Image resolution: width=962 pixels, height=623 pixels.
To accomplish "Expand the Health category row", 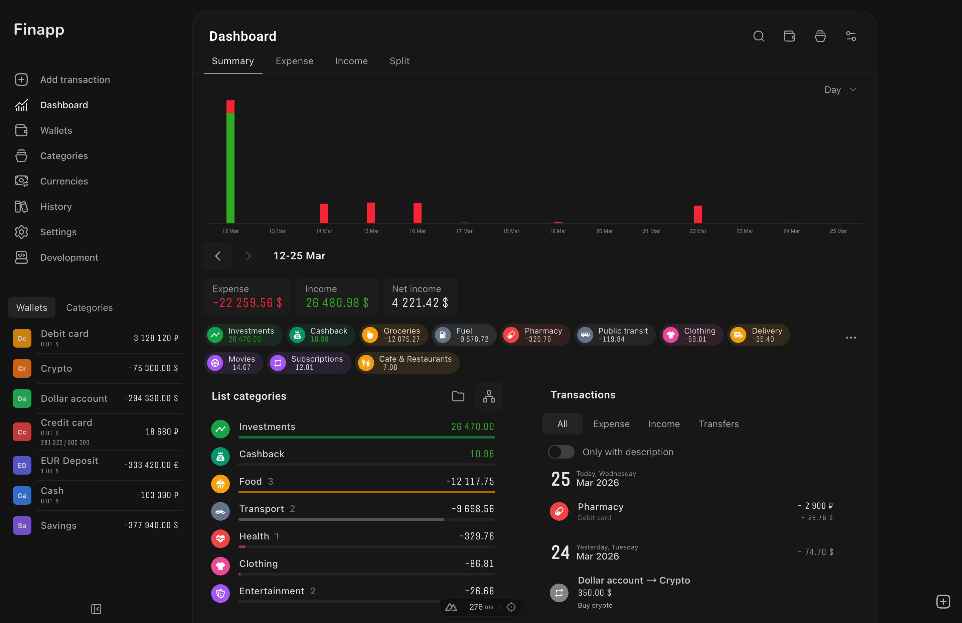I will coord(353,539).
